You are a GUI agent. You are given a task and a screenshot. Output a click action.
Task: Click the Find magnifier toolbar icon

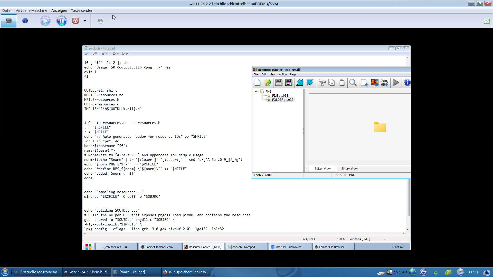pos(353,83)
